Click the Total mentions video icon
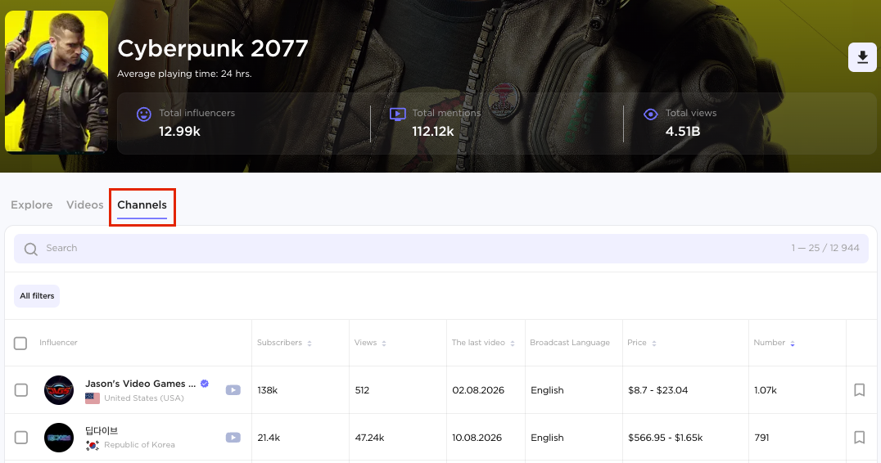The image size is (881, 463). (398, 115)
